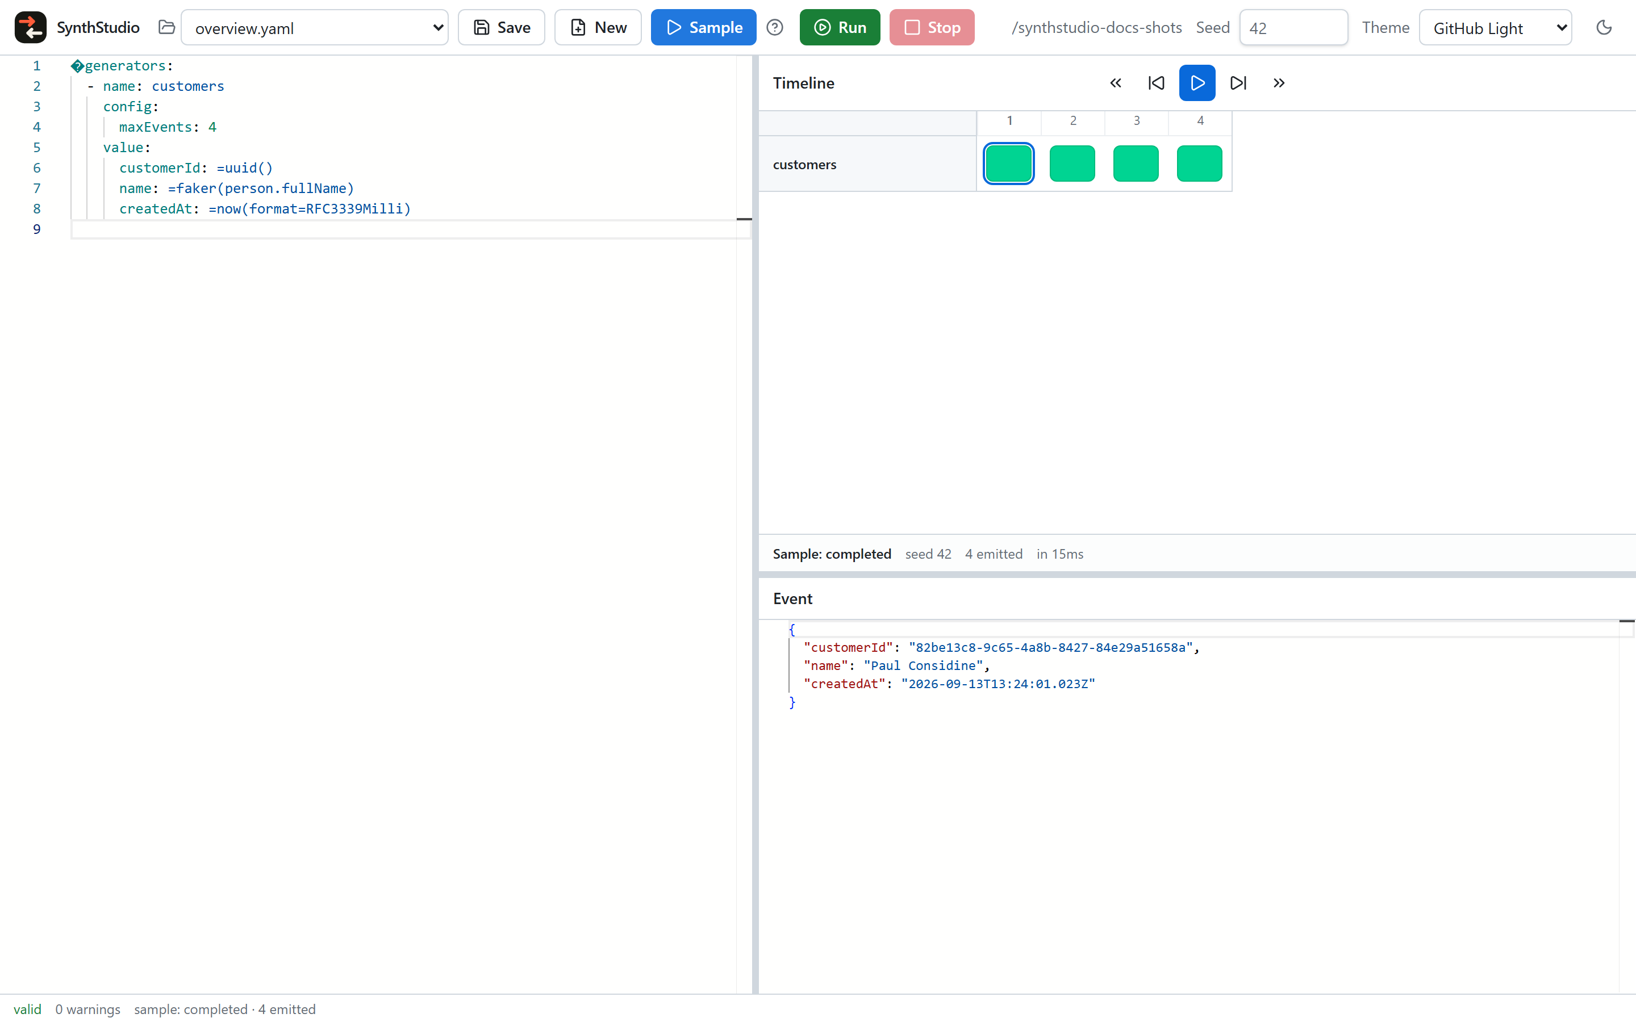Click the createdAt timestamp value

click(998, 684)
